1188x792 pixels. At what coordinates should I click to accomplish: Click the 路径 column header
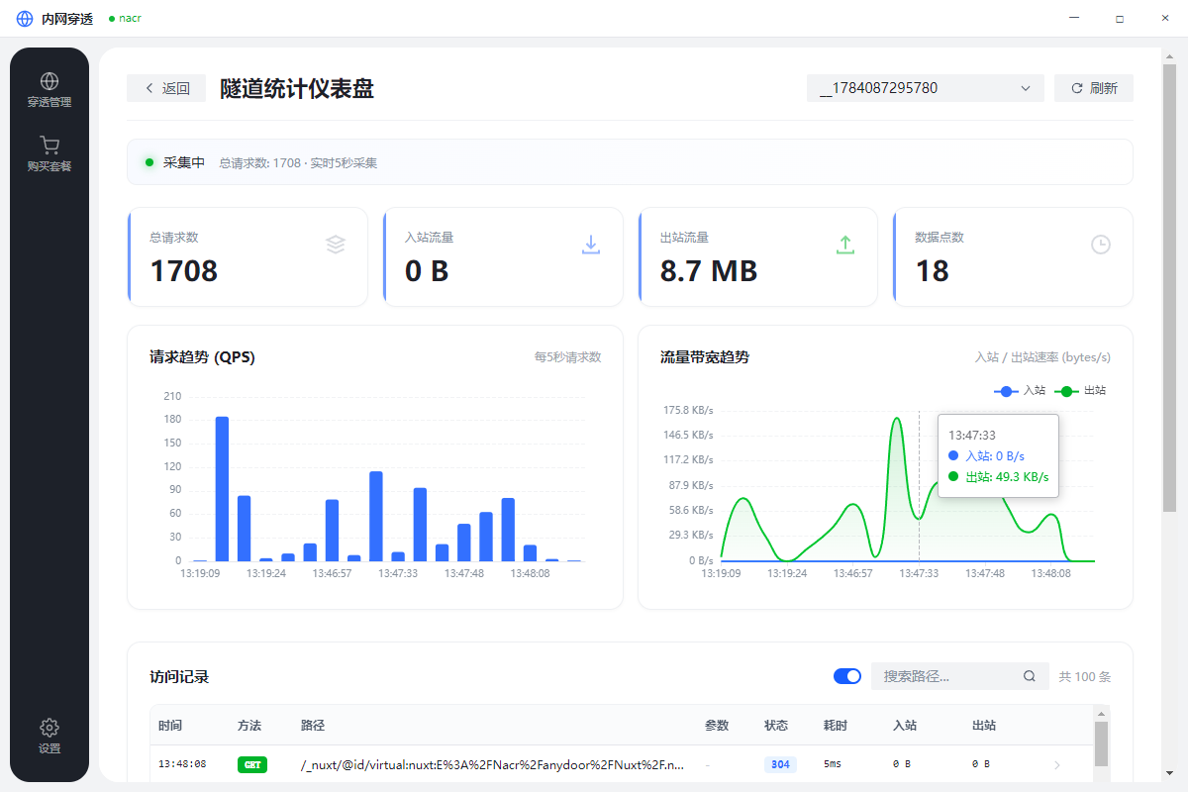[x=313, y=726]
